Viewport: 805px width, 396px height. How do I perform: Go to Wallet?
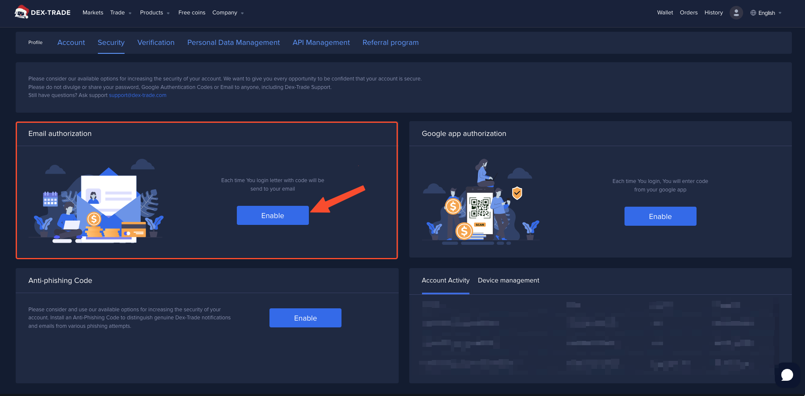coord(665,13)
